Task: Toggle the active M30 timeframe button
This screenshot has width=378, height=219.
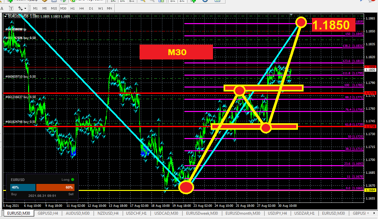Action: (63, 9)
